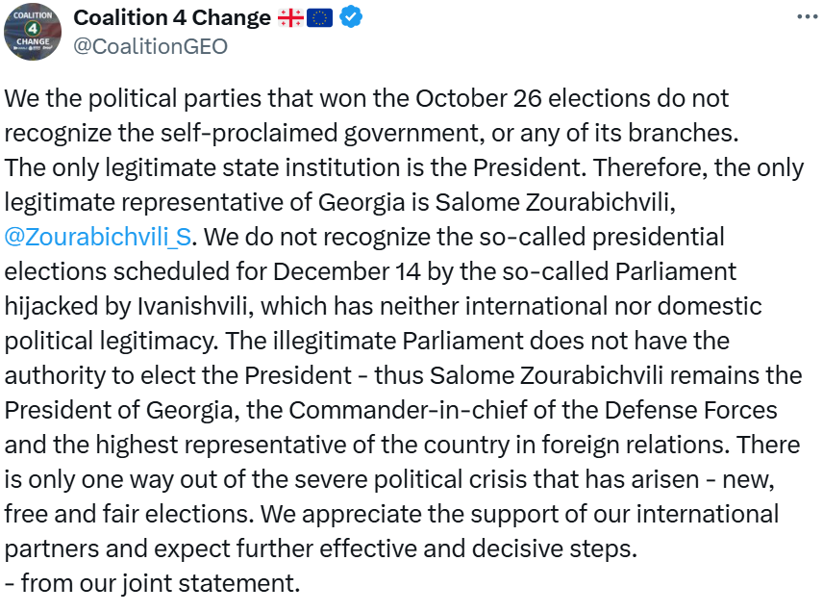Click the Georgian flag emoji

[x=290, y=17]
